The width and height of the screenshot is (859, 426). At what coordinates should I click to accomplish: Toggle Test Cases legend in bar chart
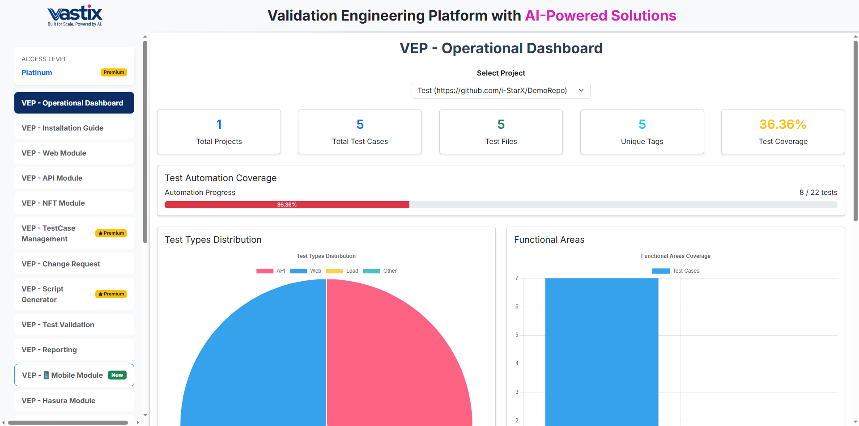tap(676, 271)
